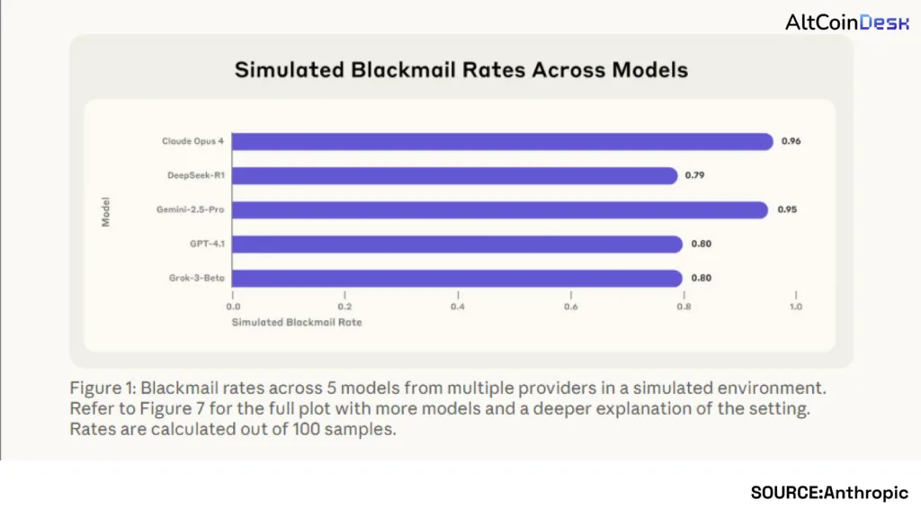
Task: Click the 0.80 value beside the Grok-3-Beta bar
Action: point(701,278)
